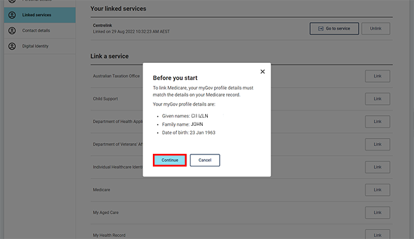Click the Digital Identity profile icon
414x239 pixels.
pyautogui.click(x=12, y=46)
